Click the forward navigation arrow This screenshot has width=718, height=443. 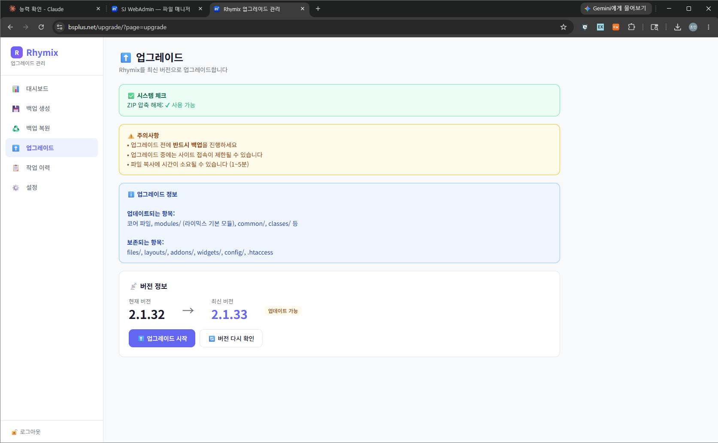tap(26, 27)
